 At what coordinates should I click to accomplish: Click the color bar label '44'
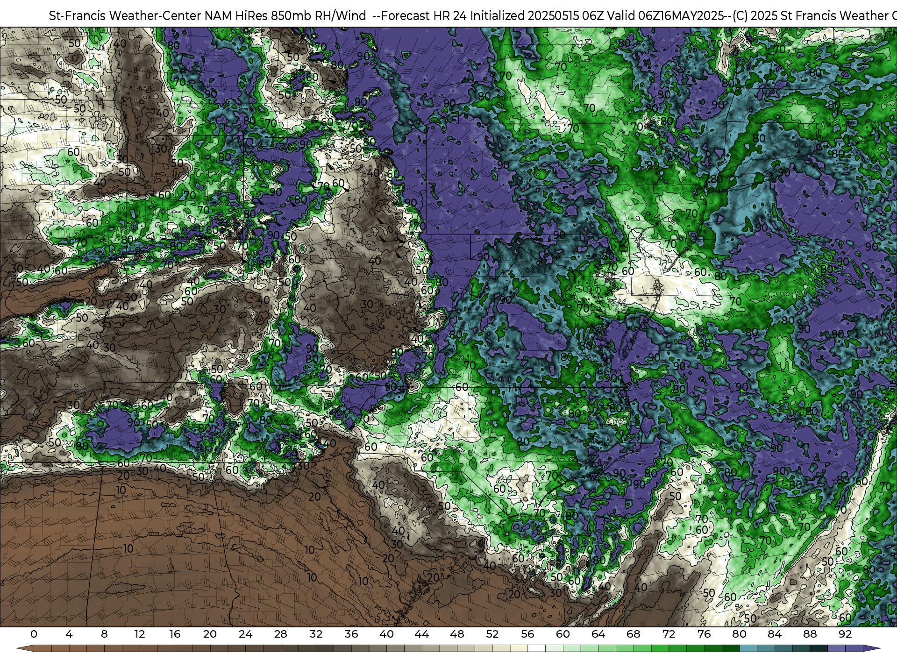click(x=422, y=634)
